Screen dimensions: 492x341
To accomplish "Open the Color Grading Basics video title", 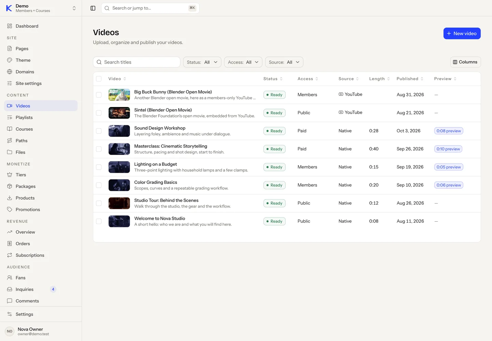I will (156, 182).
